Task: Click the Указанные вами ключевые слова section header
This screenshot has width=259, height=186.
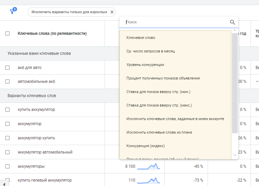Action: click(39, 53)
